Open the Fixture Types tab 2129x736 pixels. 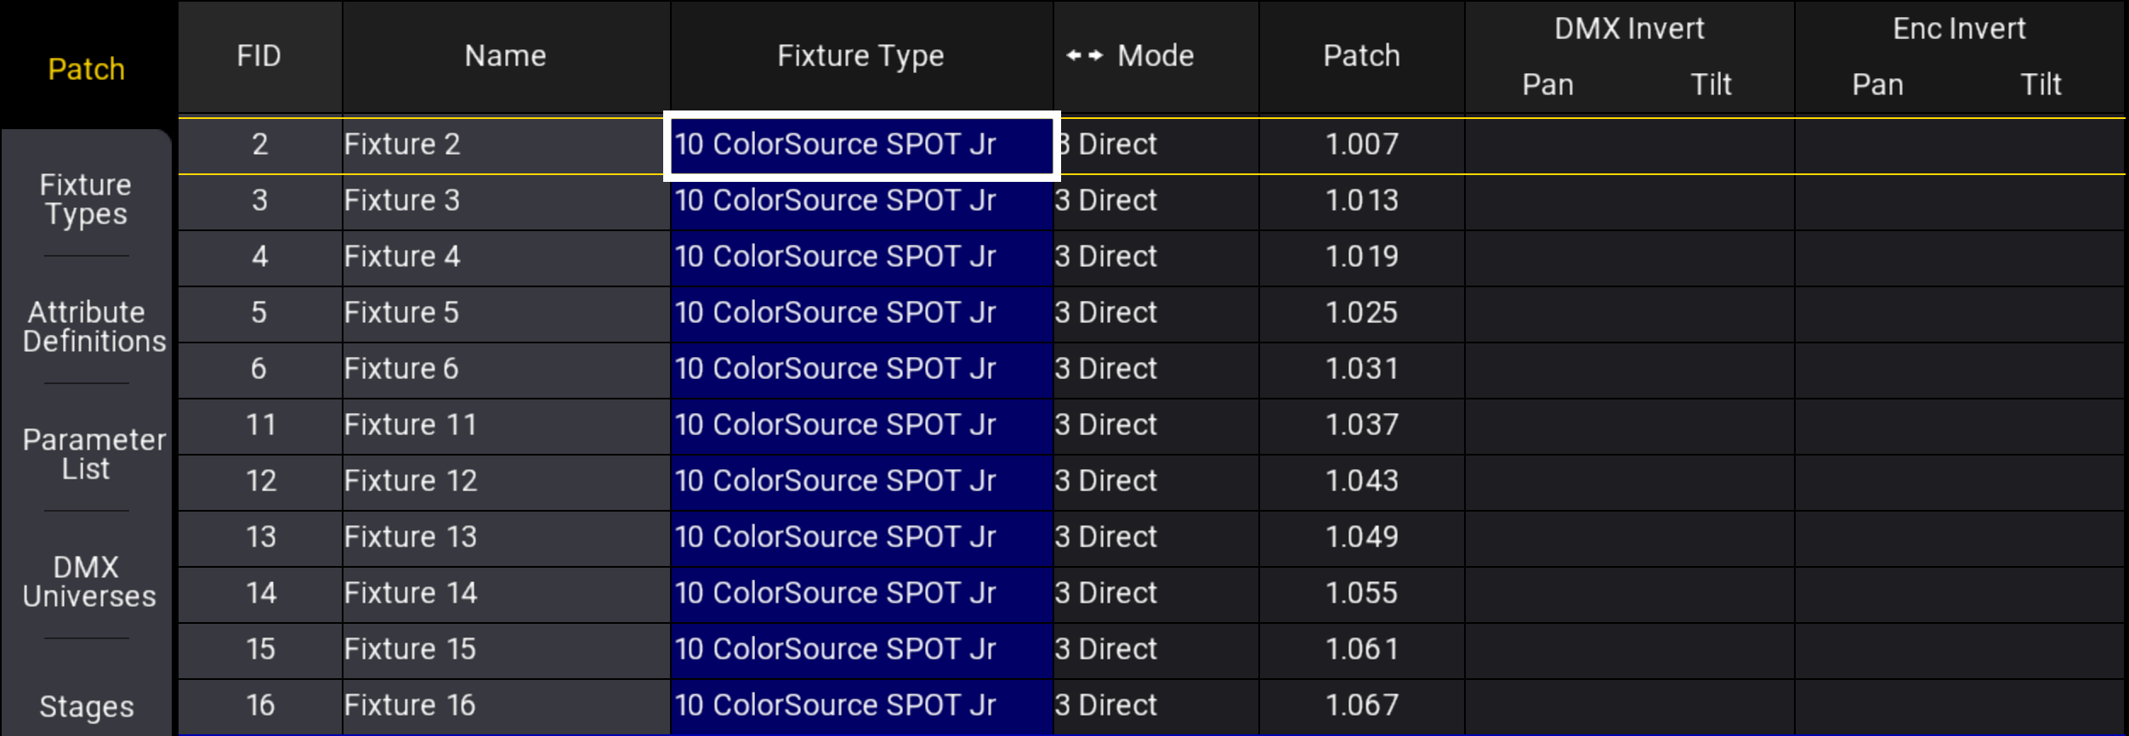[86, 200]
